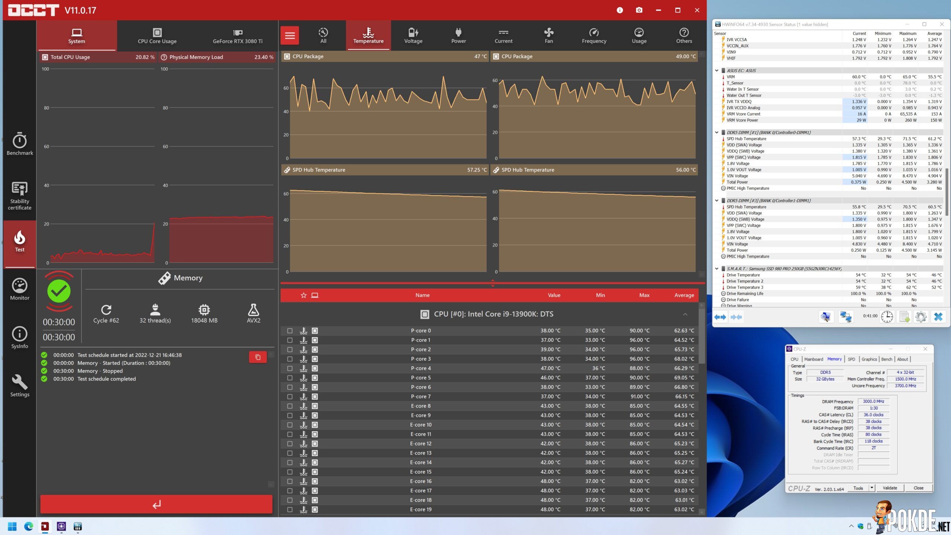Open Windows Start menu
Screen dimensions: 951x535
[x=12, y=526]
